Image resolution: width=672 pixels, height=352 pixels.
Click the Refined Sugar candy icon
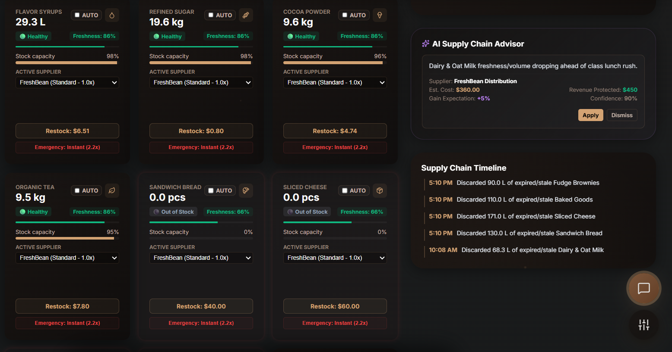coord(246,15)
